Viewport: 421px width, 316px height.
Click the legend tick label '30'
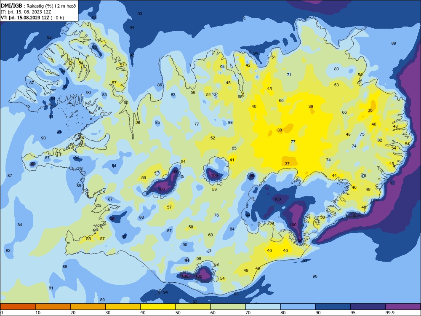[108, 313]
